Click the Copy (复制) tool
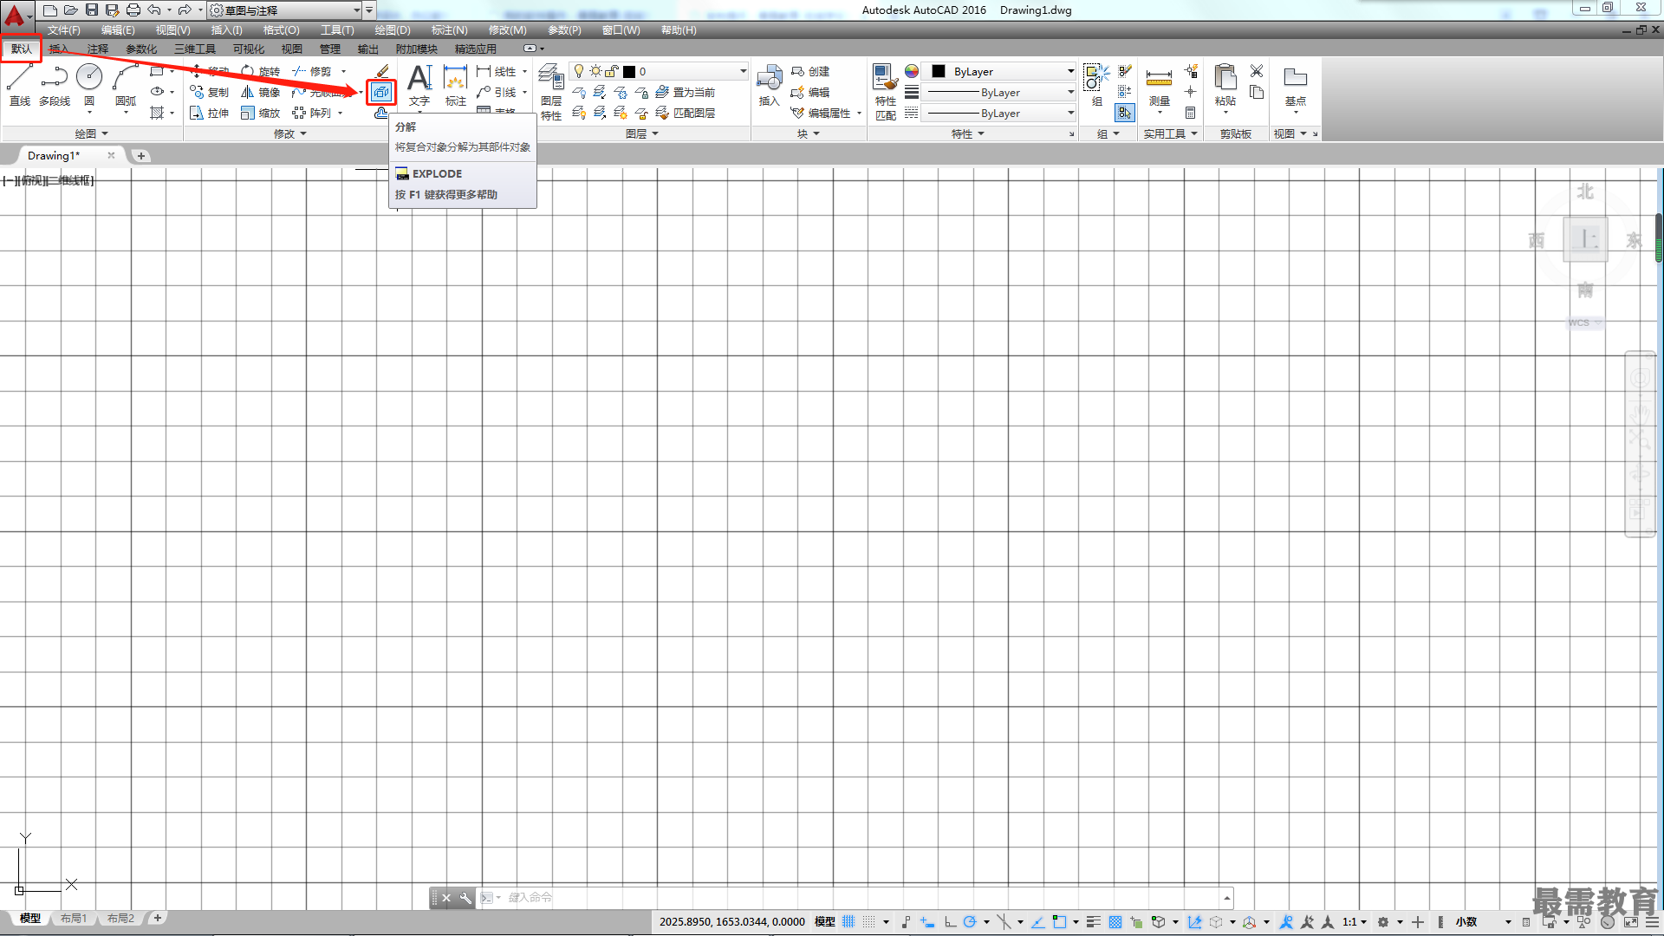 tap(210, 92)
